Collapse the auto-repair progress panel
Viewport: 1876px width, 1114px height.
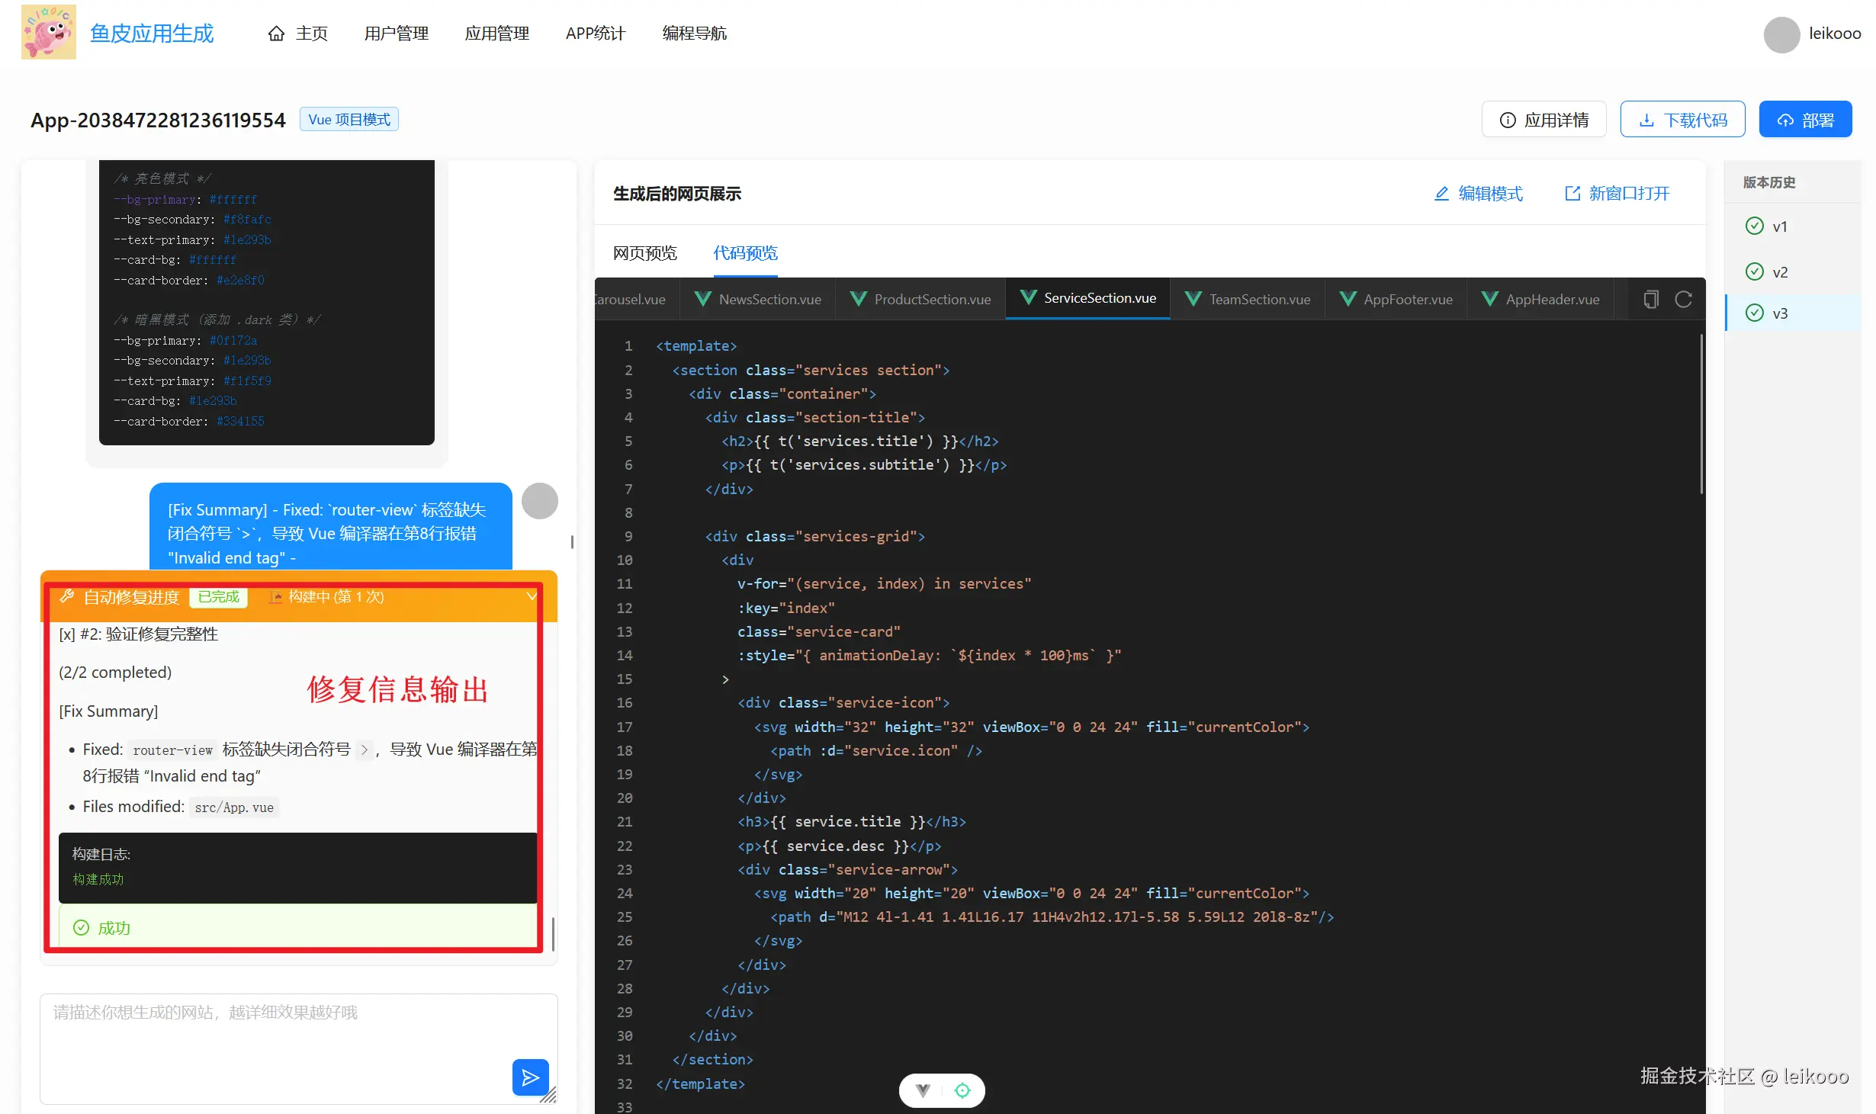click(x=532, y=596)
